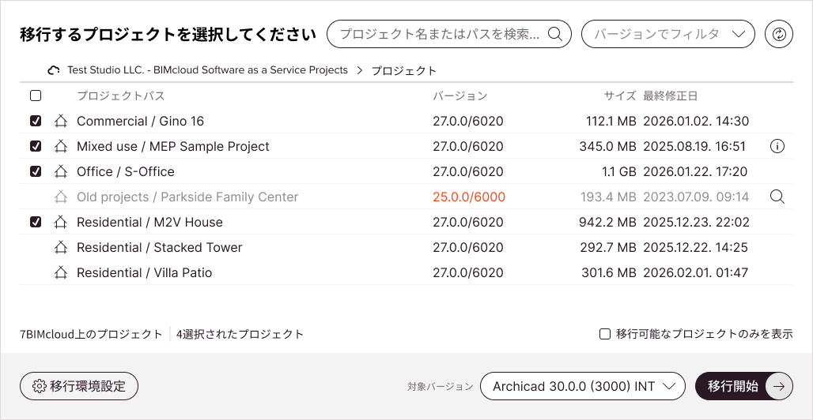
Task: Select the Mixed use / MEP Sample Project name
Action: click(x=173, y=147)
